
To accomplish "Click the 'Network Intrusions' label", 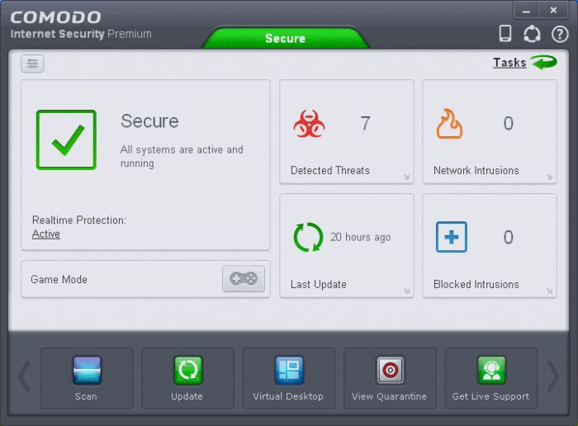I will pyautogui.click(x=476, y=170).
